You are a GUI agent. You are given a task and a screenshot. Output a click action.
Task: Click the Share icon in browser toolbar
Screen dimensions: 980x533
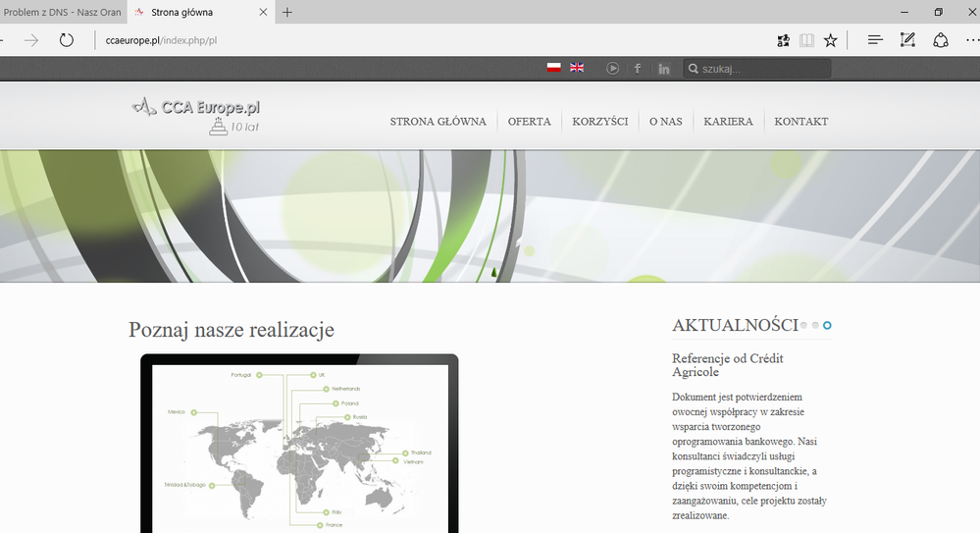(x=940, y=40)
